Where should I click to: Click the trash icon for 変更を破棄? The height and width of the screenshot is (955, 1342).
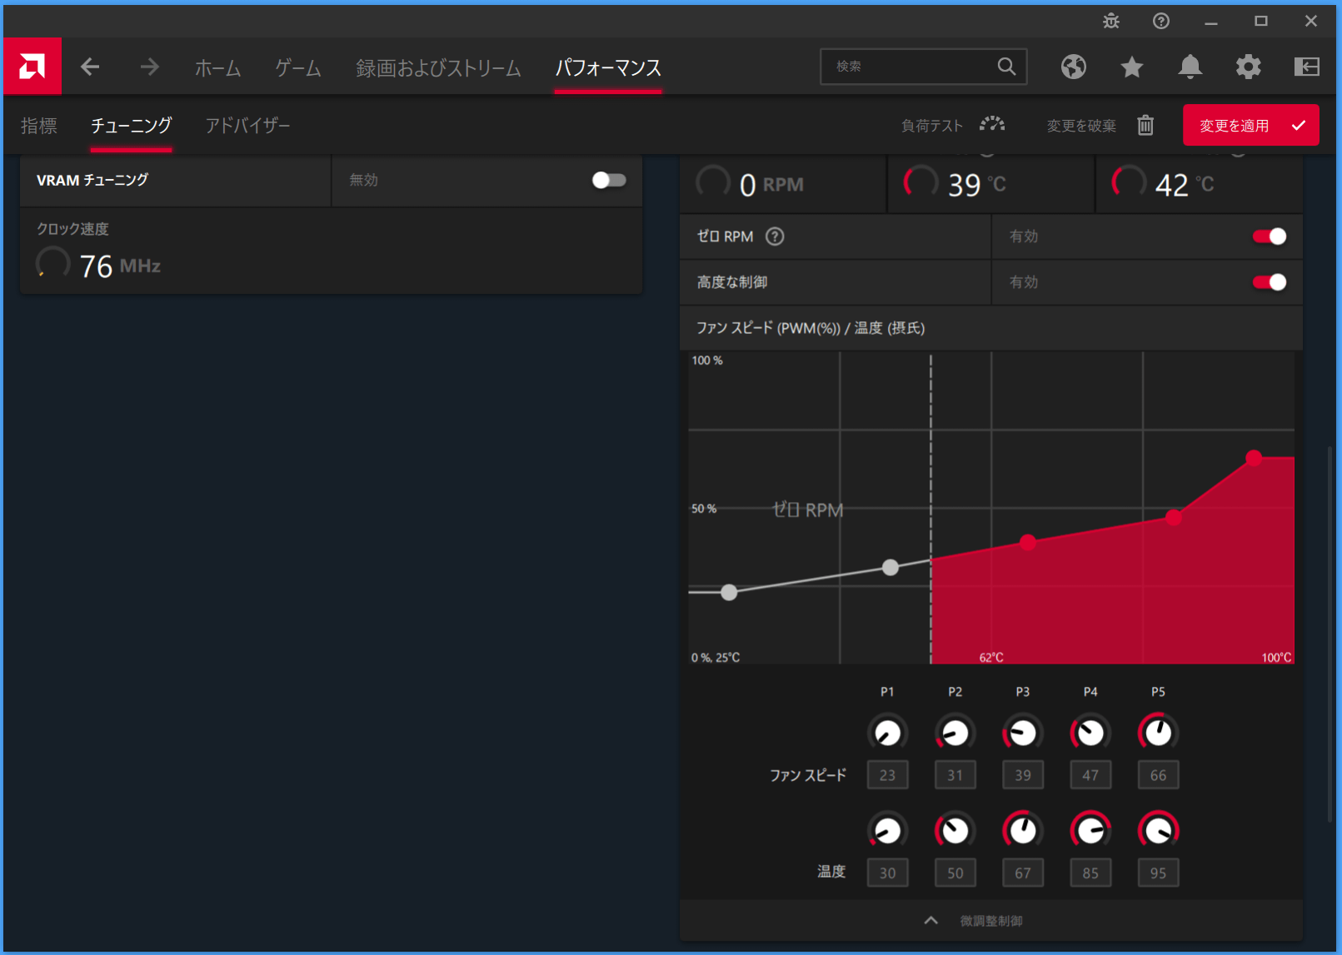coord(1146,125)
